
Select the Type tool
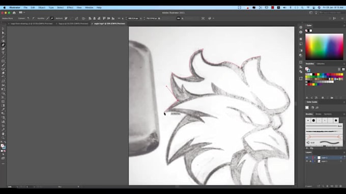3,53
